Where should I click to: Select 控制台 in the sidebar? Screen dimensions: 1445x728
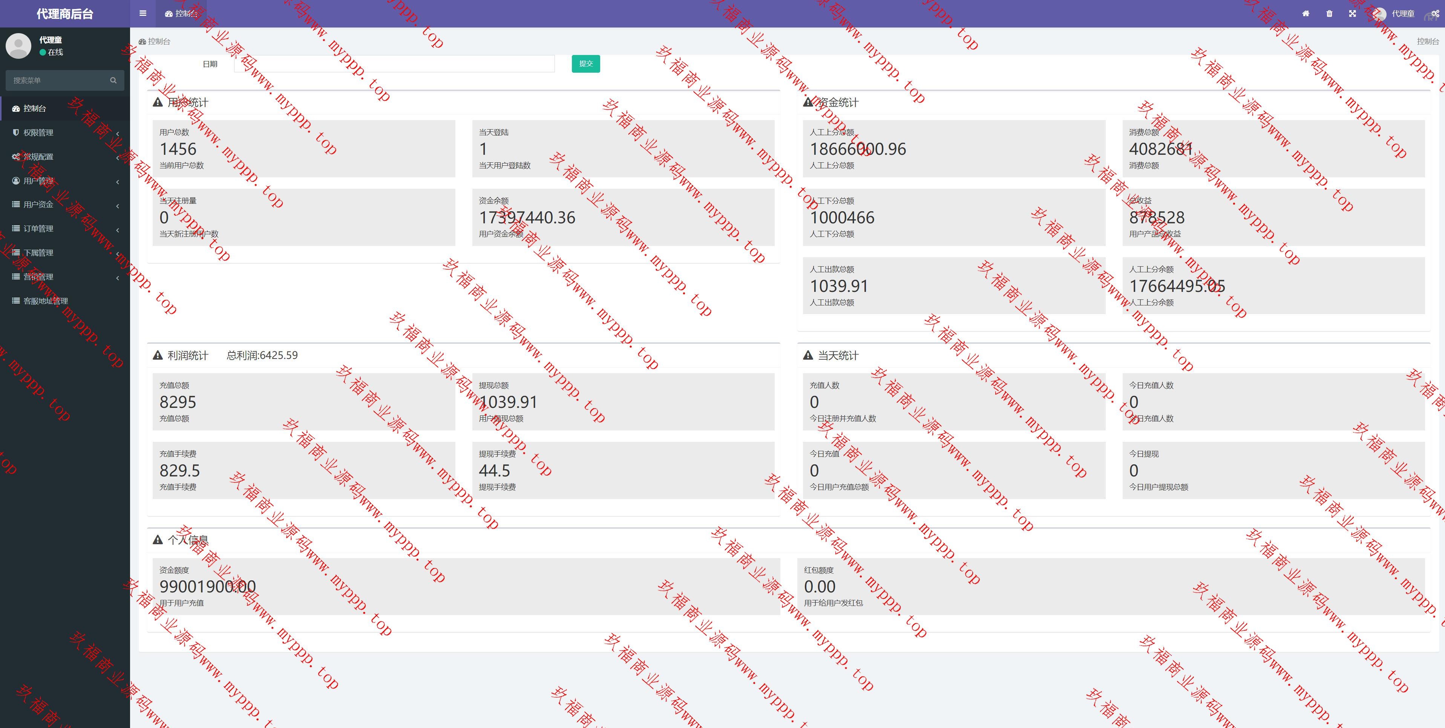35,108
